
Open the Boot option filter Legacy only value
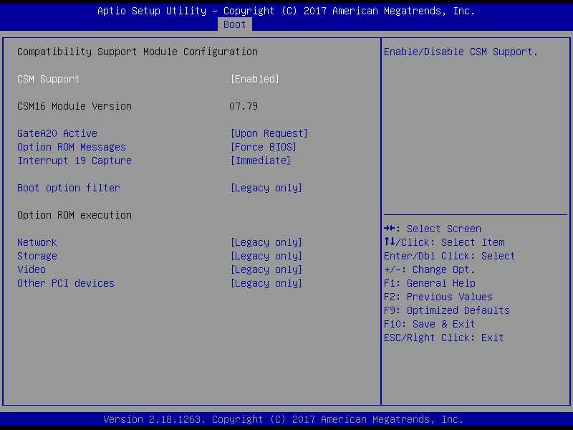point(266,188)
